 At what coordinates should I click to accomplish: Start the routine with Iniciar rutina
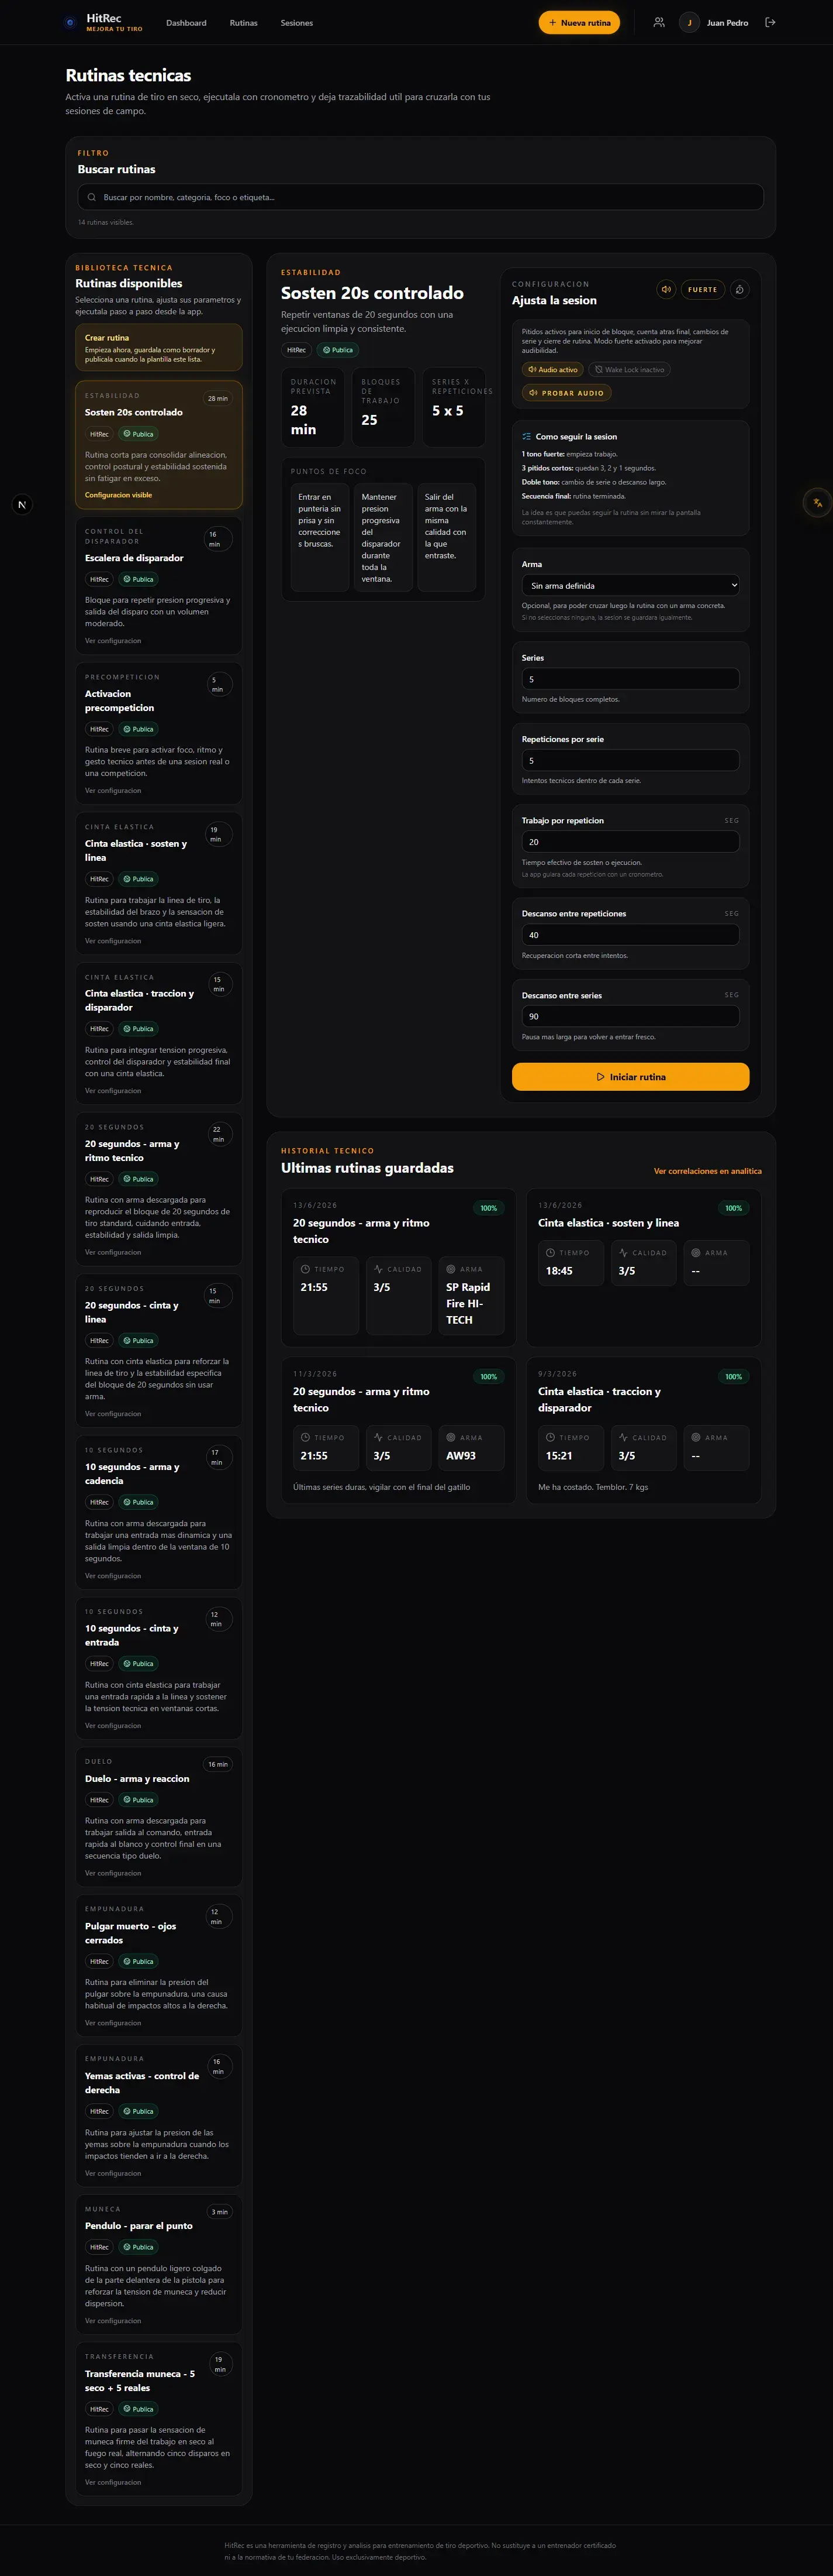(x=630, y=1076)
